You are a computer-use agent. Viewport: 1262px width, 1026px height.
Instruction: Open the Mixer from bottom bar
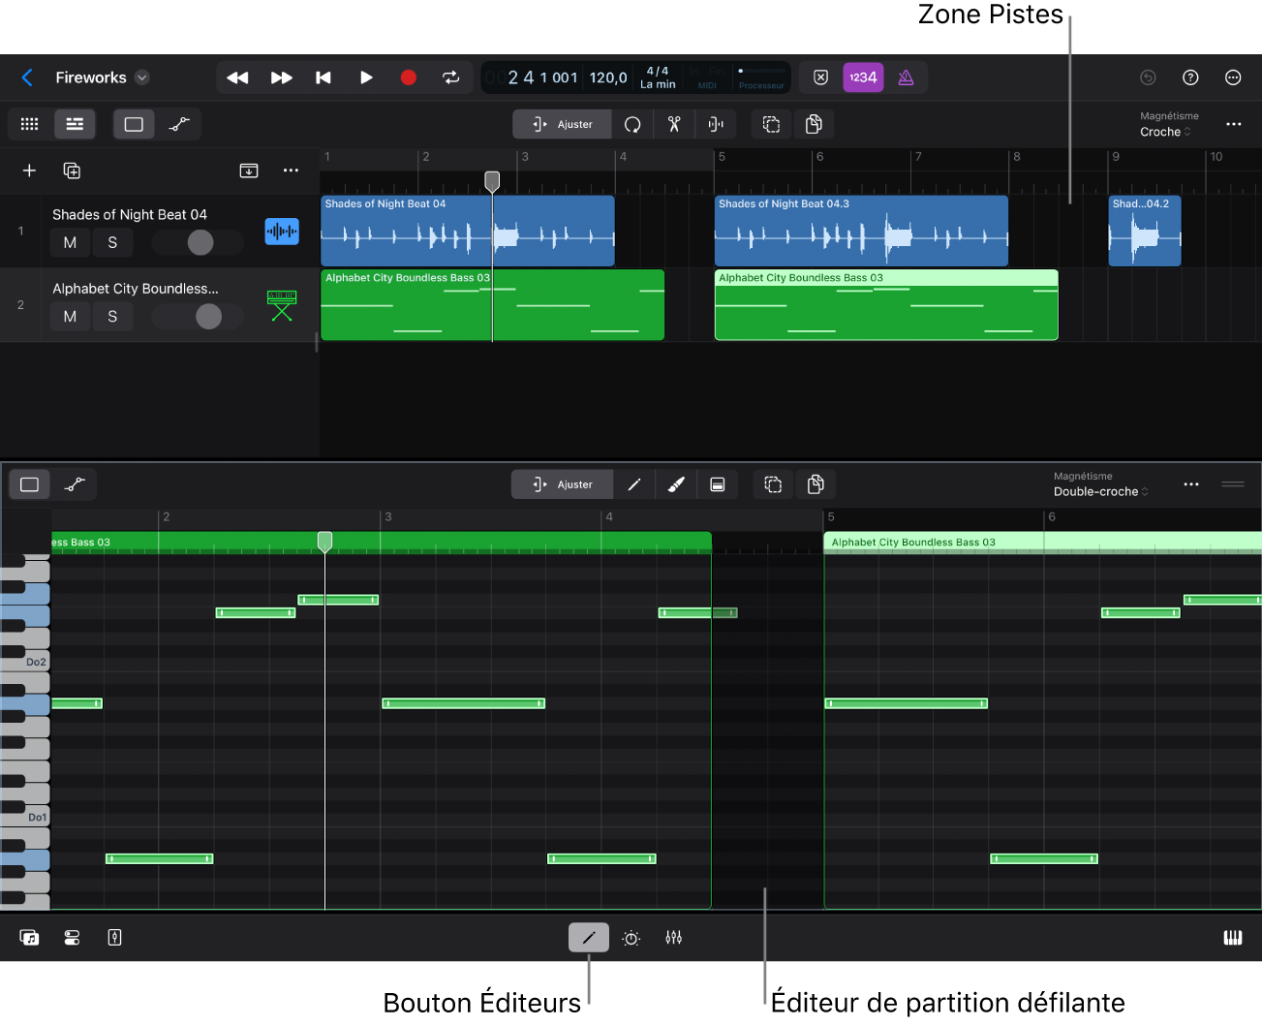tap(674, 938)
